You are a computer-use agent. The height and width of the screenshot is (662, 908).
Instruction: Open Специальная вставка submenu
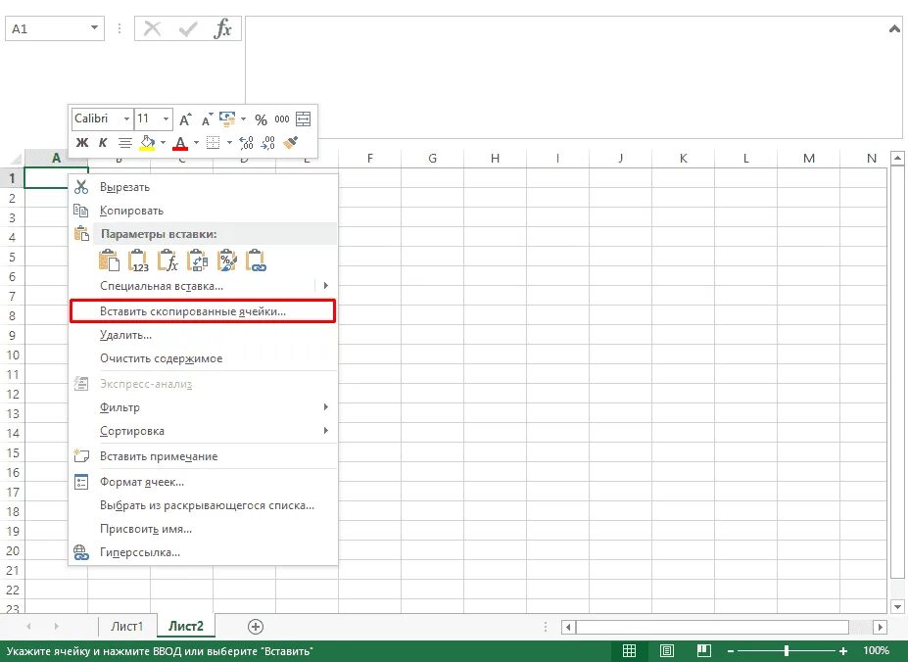point(203,286)
